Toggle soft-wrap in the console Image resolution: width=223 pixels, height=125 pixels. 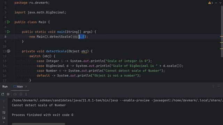[x=4, y=112]
